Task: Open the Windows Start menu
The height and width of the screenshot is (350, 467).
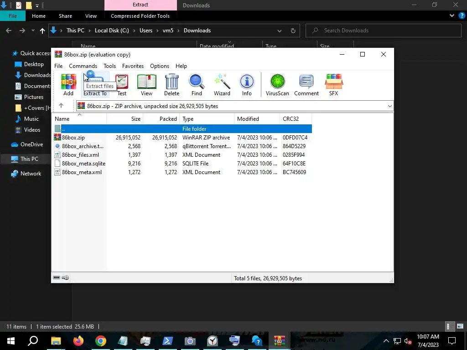Action: coord(11,341)
